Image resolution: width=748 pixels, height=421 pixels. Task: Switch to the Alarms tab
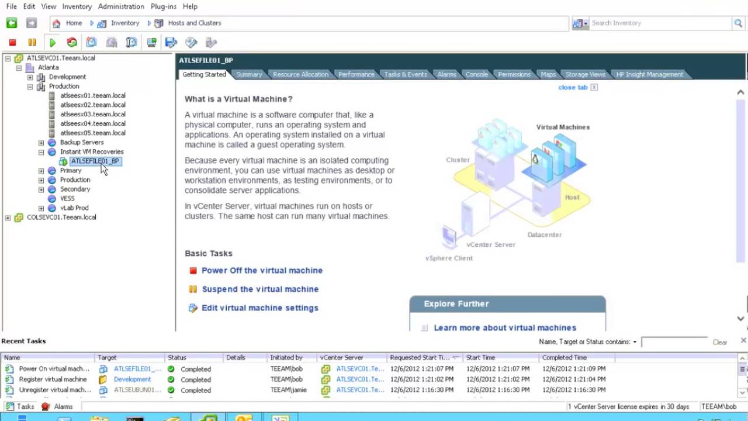click(x=447, y=75)
